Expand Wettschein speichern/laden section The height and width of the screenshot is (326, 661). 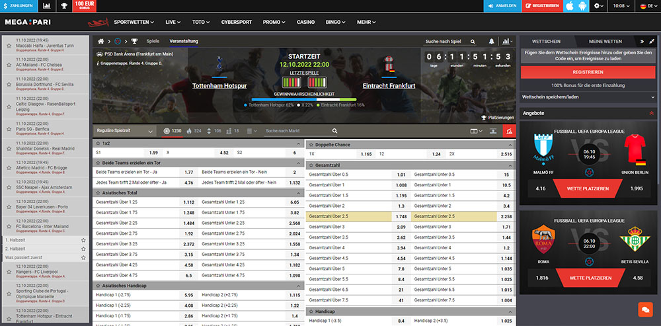point(588,97)
